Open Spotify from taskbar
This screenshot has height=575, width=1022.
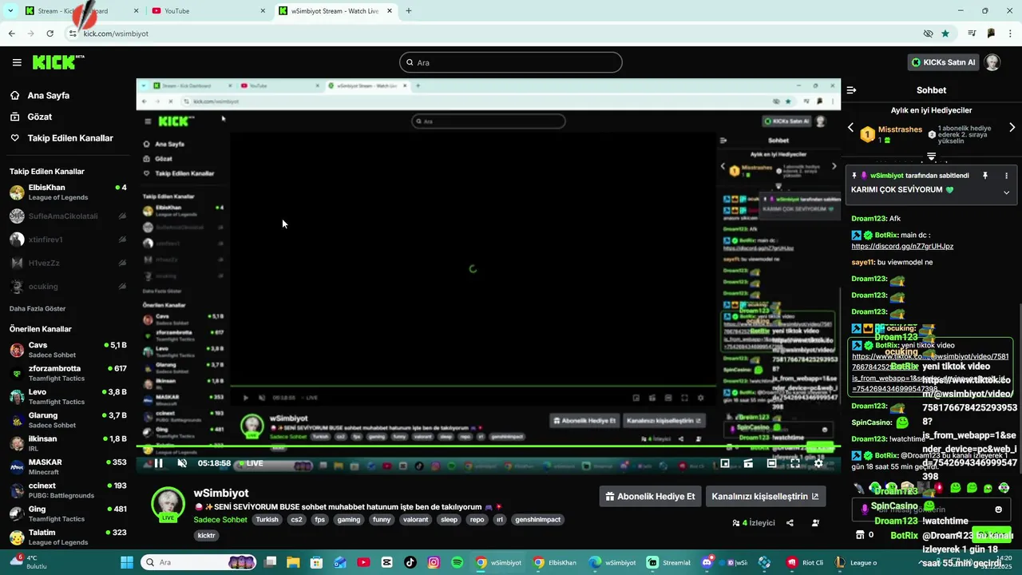tap(457, 562)
